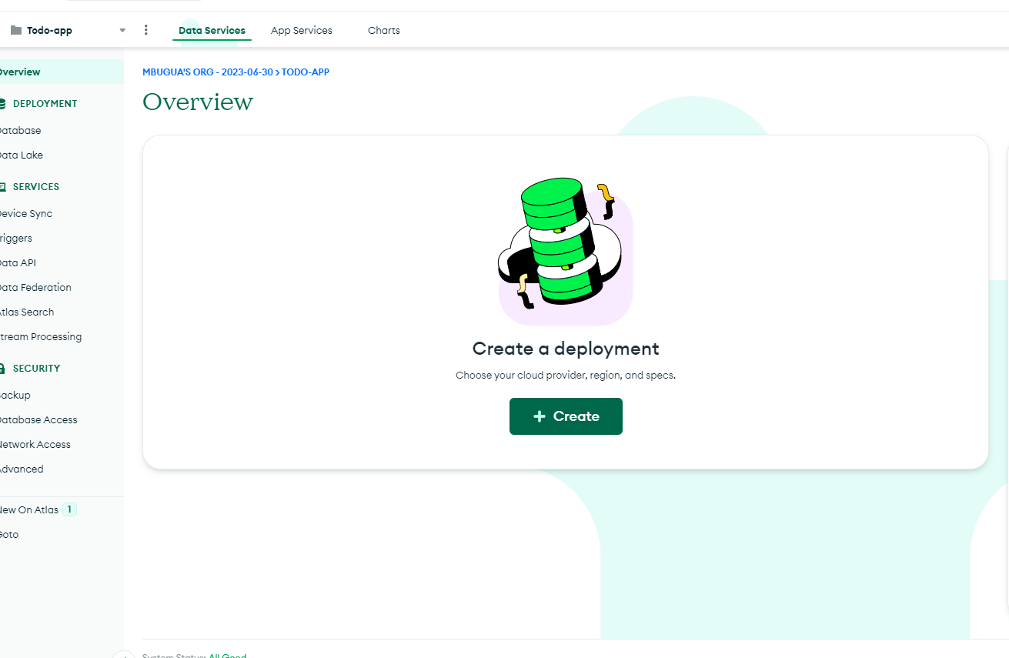
Task: Open Atlas Search from the sidebar
Action: pos(27,312)
